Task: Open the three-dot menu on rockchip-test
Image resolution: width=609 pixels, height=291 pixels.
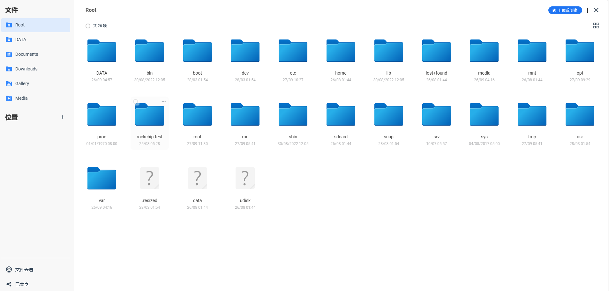Action: (164, 101)
